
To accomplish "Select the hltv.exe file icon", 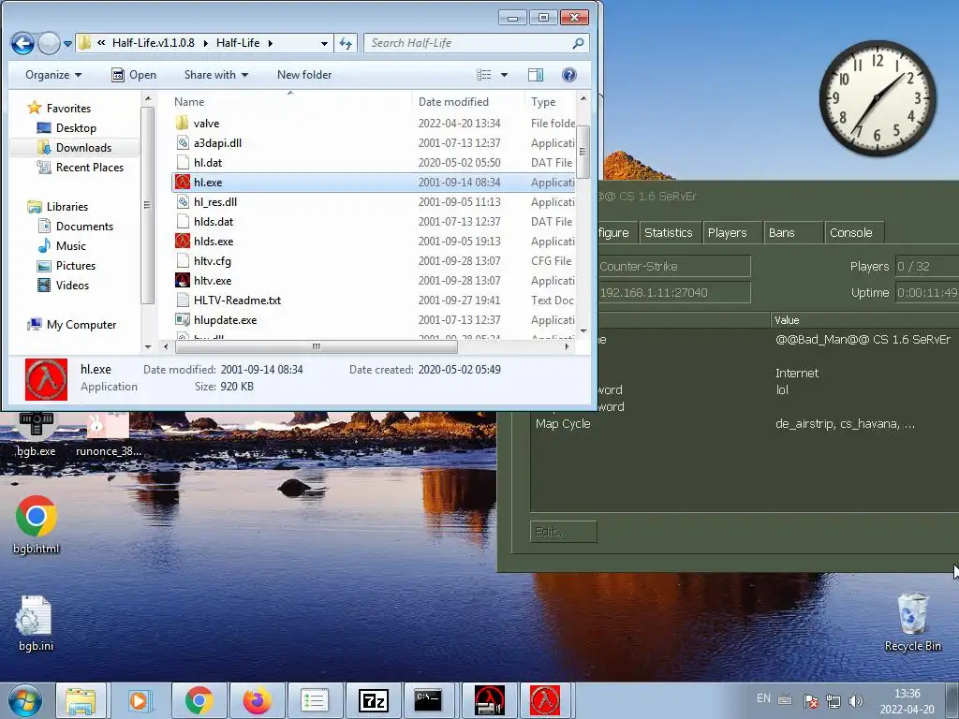I will pyautogui.click(x=183, y=281).
